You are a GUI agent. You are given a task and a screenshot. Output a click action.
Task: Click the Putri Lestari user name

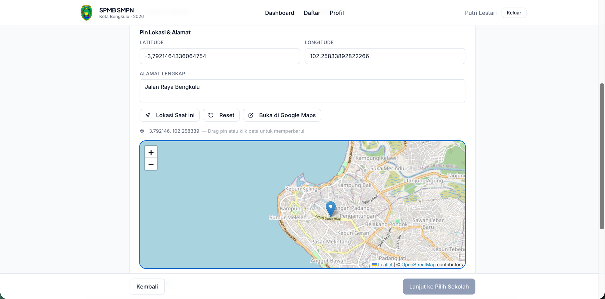coord(481,13)
